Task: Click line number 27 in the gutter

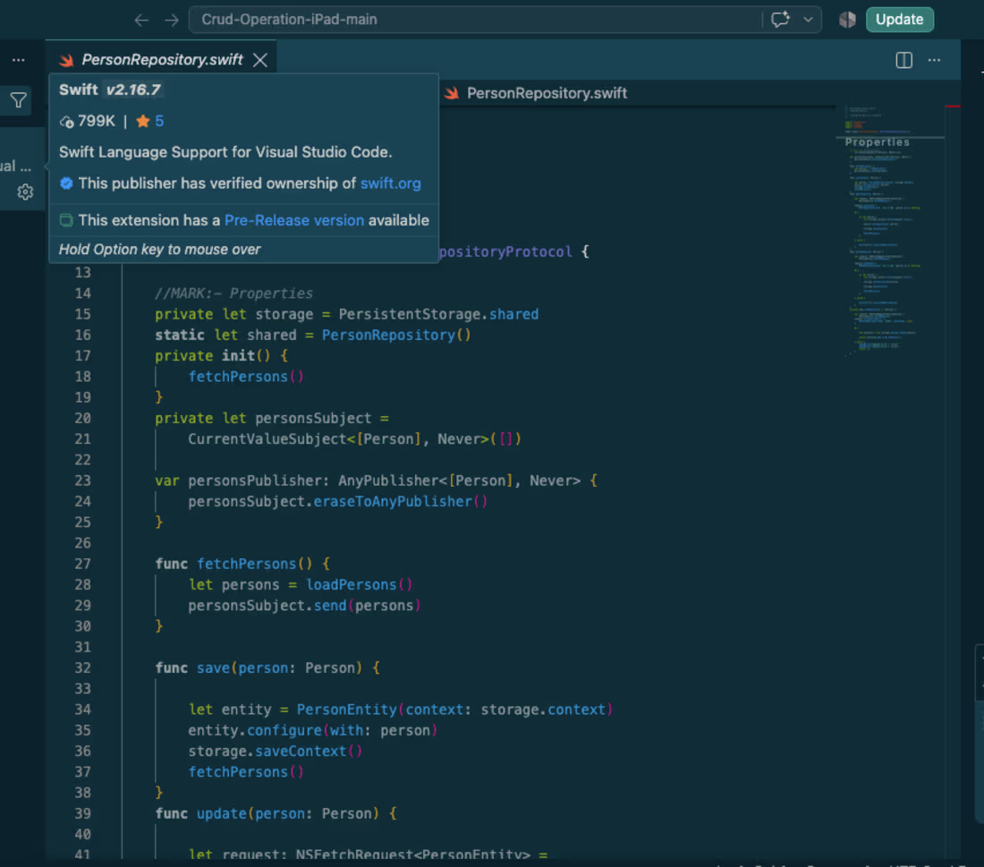Action: pos(83,564)
